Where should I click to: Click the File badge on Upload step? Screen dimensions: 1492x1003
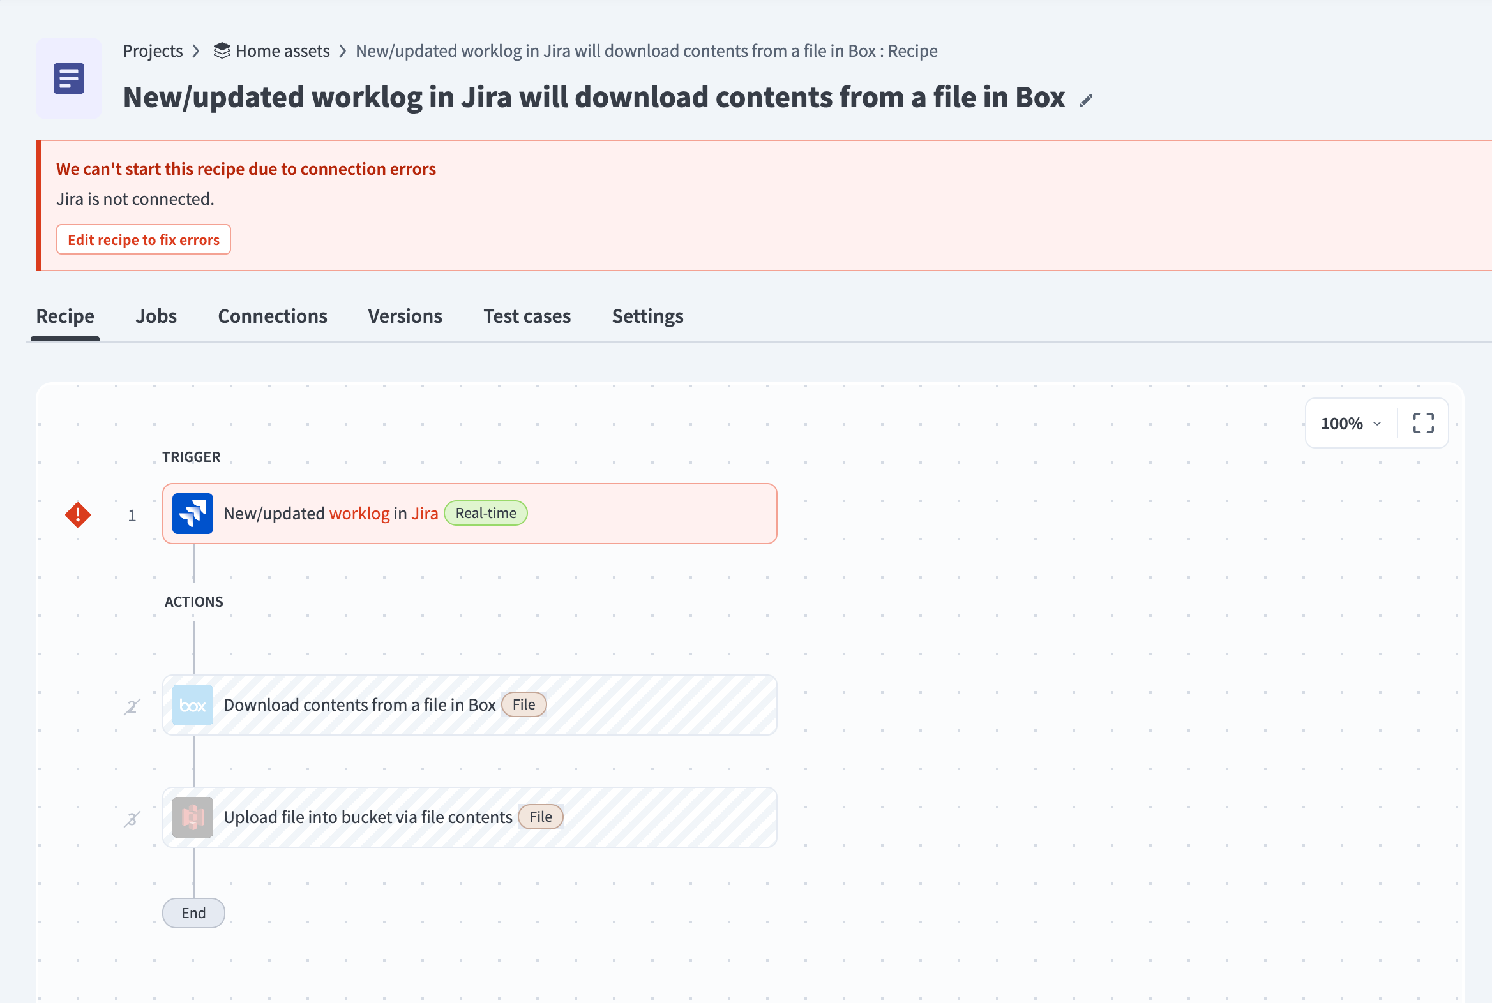pyautogui.click(x=540, y=817)
